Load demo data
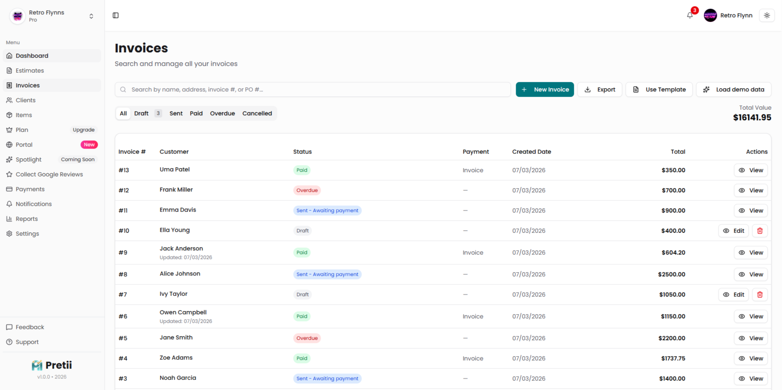The height and width of the screenshot is (390, 782). point(734,89)
